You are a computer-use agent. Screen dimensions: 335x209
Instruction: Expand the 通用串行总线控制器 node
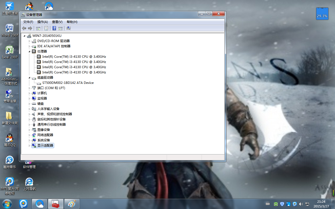click(29, 125)
